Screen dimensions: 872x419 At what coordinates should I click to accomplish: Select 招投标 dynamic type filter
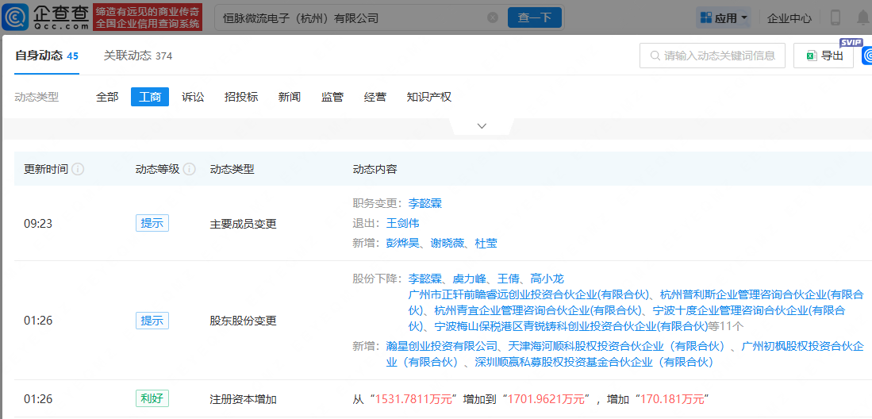coord(241,97)
